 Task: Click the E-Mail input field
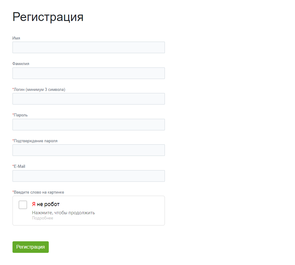click(88, 176)
